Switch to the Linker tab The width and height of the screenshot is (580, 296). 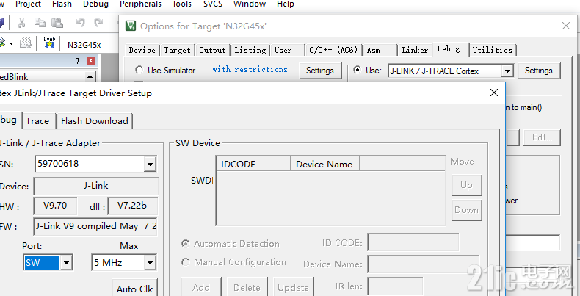415,50
